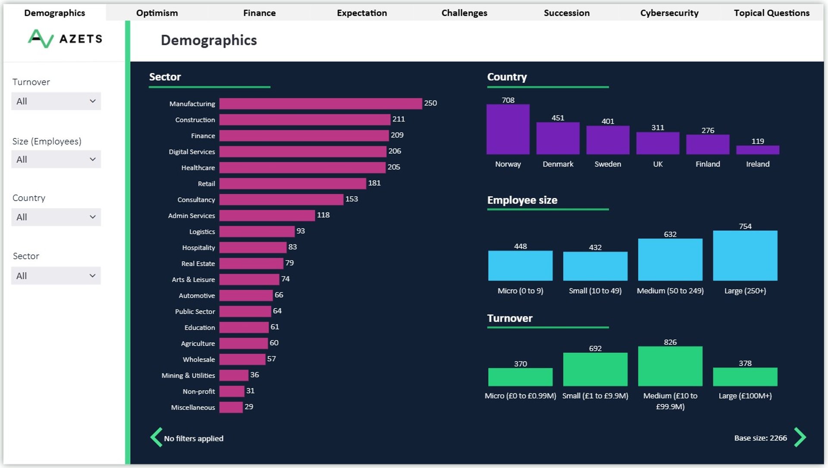Open the Country filter dropdown
Screen dimensions: 828x468
[x=56, y=217]
